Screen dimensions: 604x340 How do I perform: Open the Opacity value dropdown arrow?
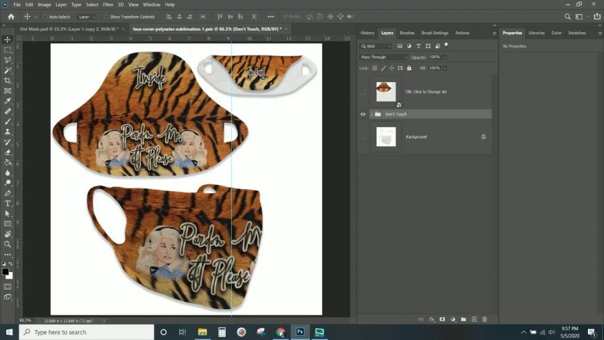coord(445,57)
